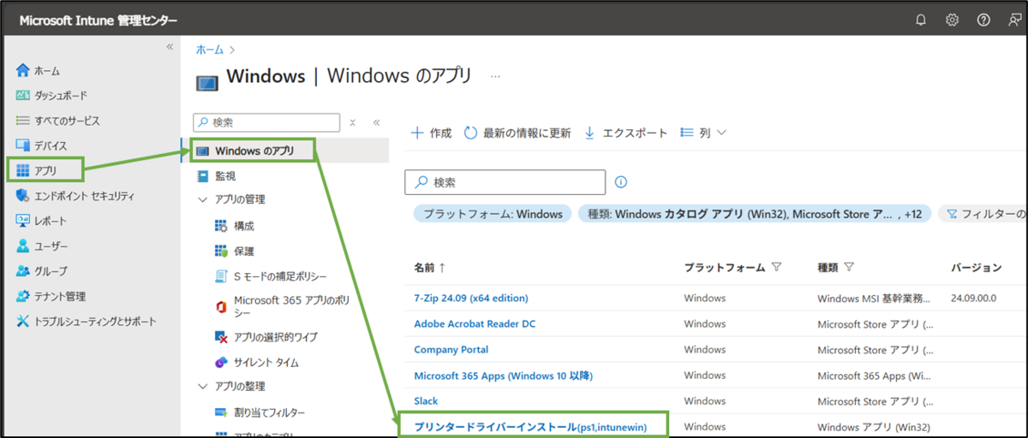Open Adobe Acrobat Reader DC app

(475, 323)
